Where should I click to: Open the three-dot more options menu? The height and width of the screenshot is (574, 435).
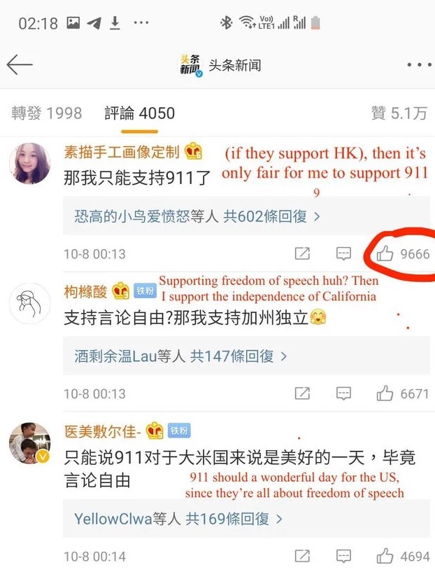[x=420, y=65]
